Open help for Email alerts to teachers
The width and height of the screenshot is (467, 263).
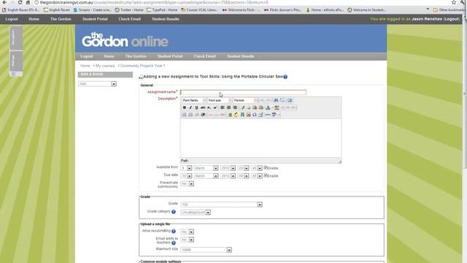click(174, 243)
